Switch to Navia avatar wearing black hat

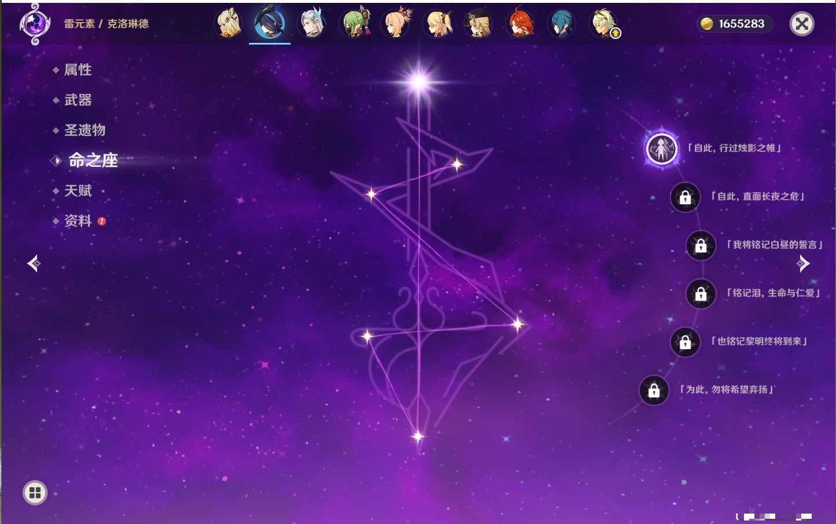pos(478,24)
